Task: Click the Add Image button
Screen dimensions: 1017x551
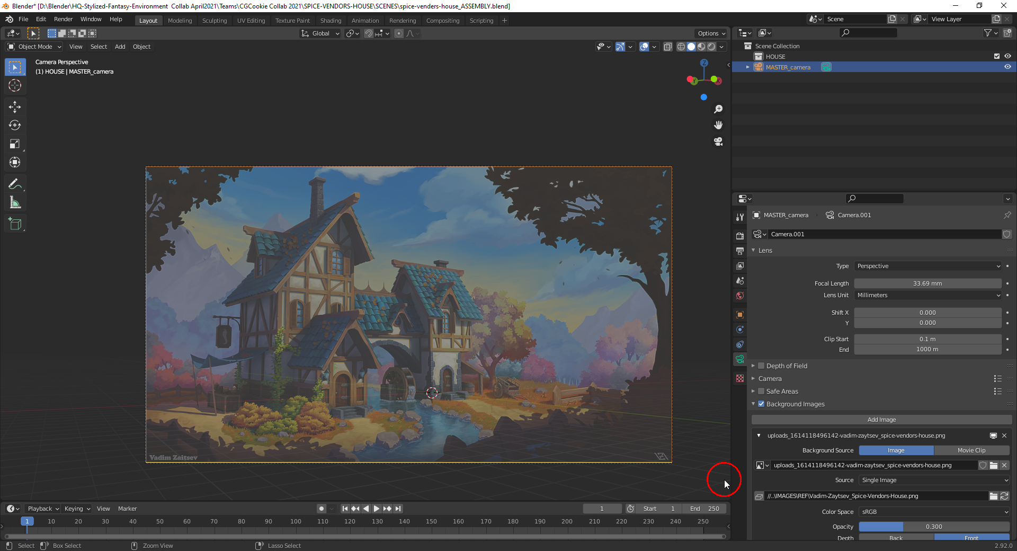Action: (881, 420)
